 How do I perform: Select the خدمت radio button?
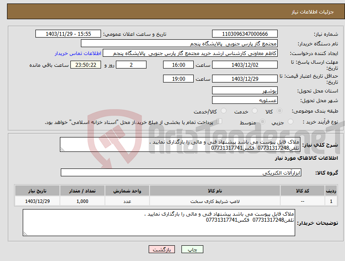pyautogui.click(x=254, y=111)
